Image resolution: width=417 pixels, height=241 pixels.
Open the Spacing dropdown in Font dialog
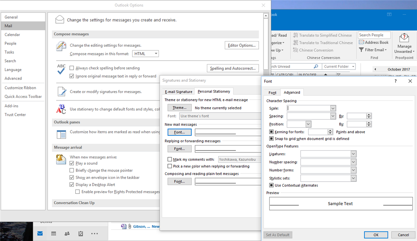[333, 116]
